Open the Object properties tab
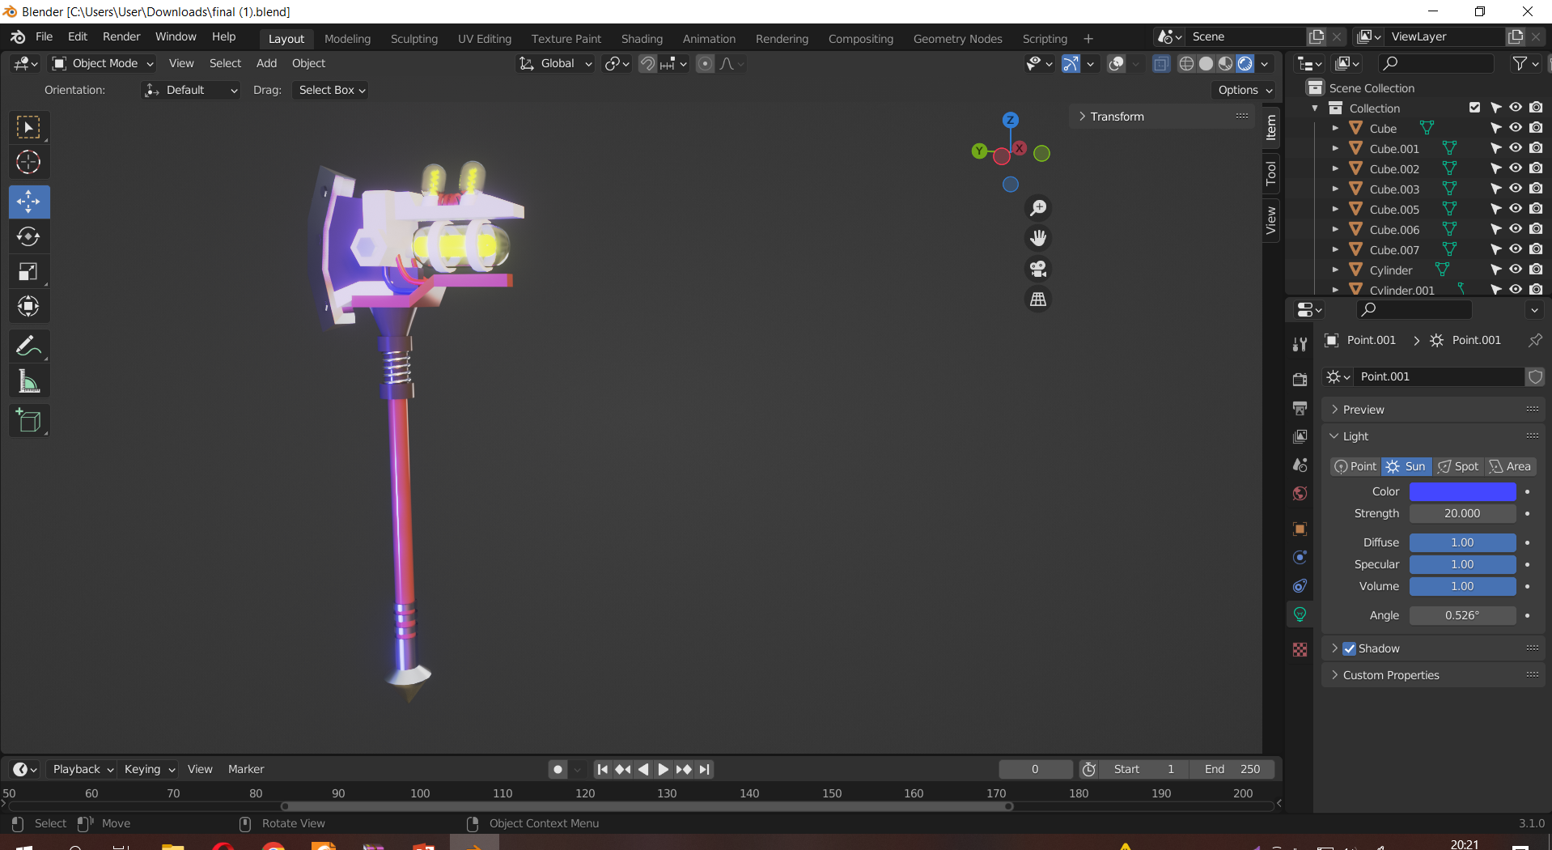The width and height of the screenshot is (1552, 850). [x=1300, y=529]
